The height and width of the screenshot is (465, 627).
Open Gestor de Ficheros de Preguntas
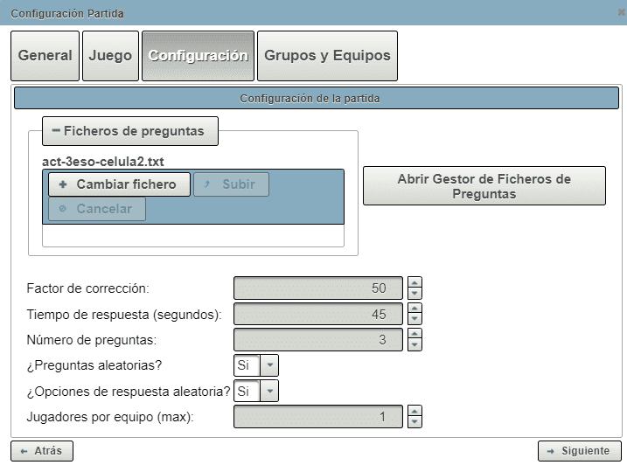(x=484, y=186)
